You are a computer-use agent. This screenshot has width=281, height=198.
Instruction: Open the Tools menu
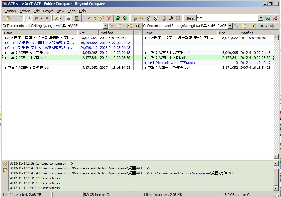click(x=71, y=11)
